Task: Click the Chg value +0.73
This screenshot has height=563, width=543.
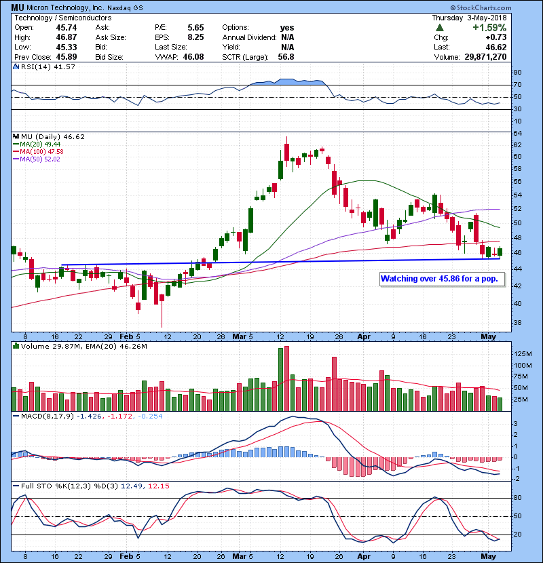Action: pos(496,37)
